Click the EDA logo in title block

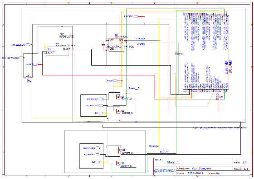coord(165,171)
